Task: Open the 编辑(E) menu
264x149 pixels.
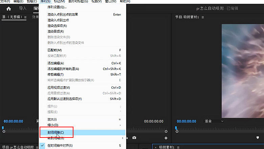Action: tap(18, 1)
